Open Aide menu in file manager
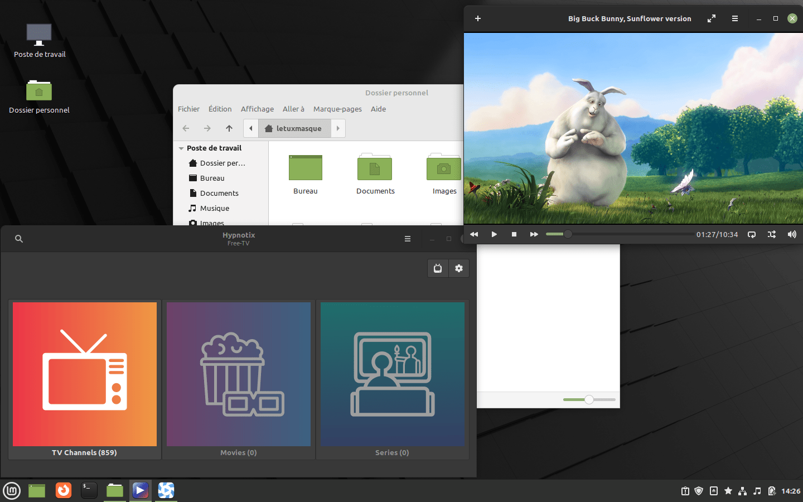This screenshot has width=803, height=502. pos(378,109)
